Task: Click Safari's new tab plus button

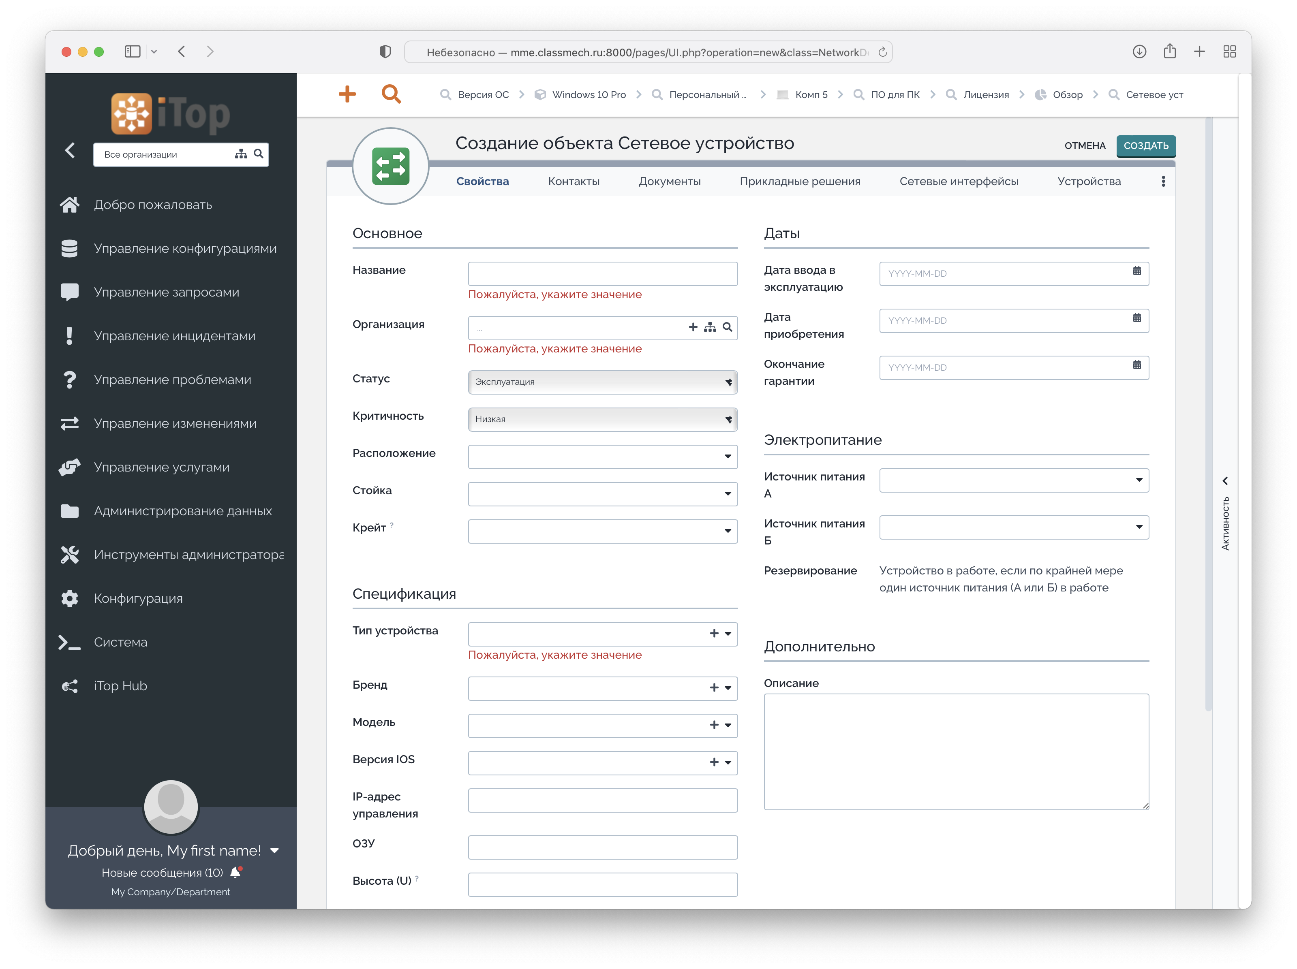Action: pyautogui.click(x=1199, y=51)
